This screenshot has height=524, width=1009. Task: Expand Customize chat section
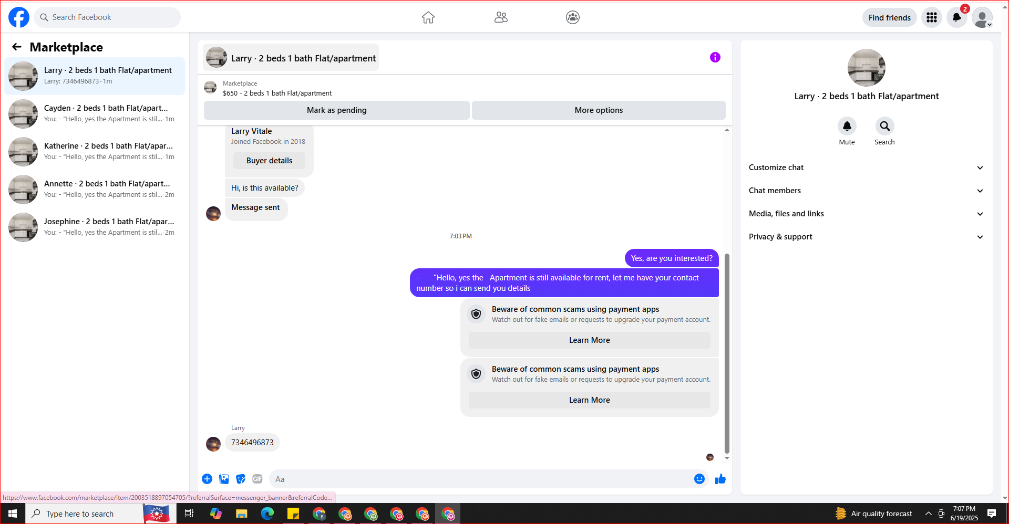coord(866,167)
